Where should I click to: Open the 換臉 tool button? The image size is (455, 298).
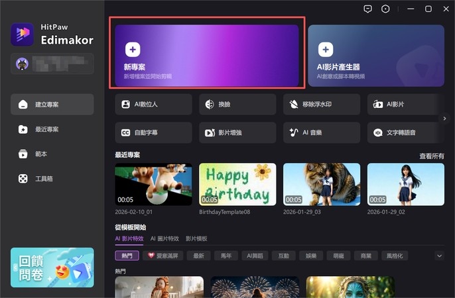(x=237, y=104)
